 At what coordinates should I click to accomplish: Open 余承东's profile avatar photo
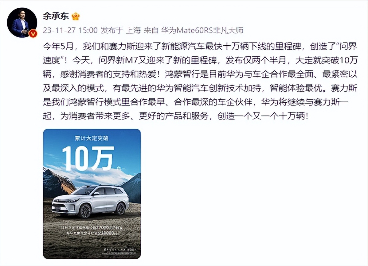[x=22, y=22]
